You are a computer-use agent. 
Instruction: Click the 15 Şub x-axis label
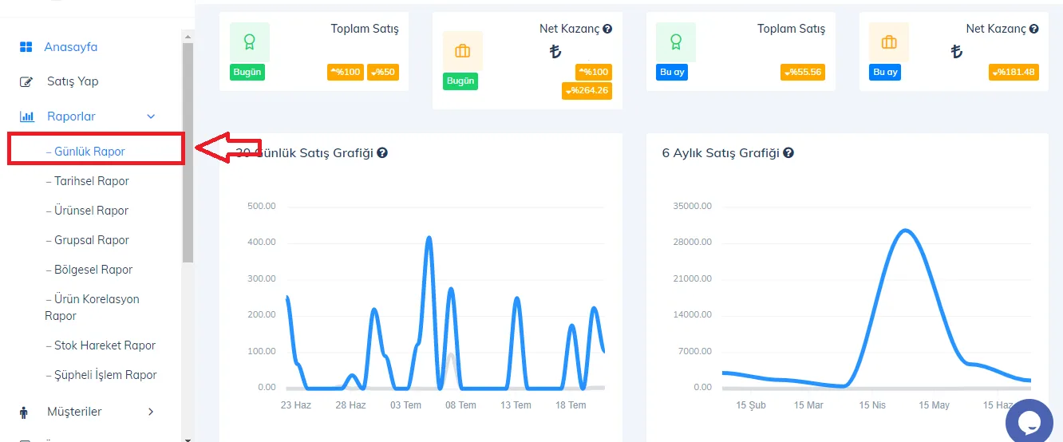click(x=751, y=405)
